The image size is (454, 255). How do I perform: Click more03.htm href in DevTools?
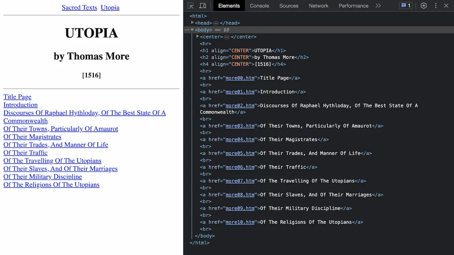[240, 126]
